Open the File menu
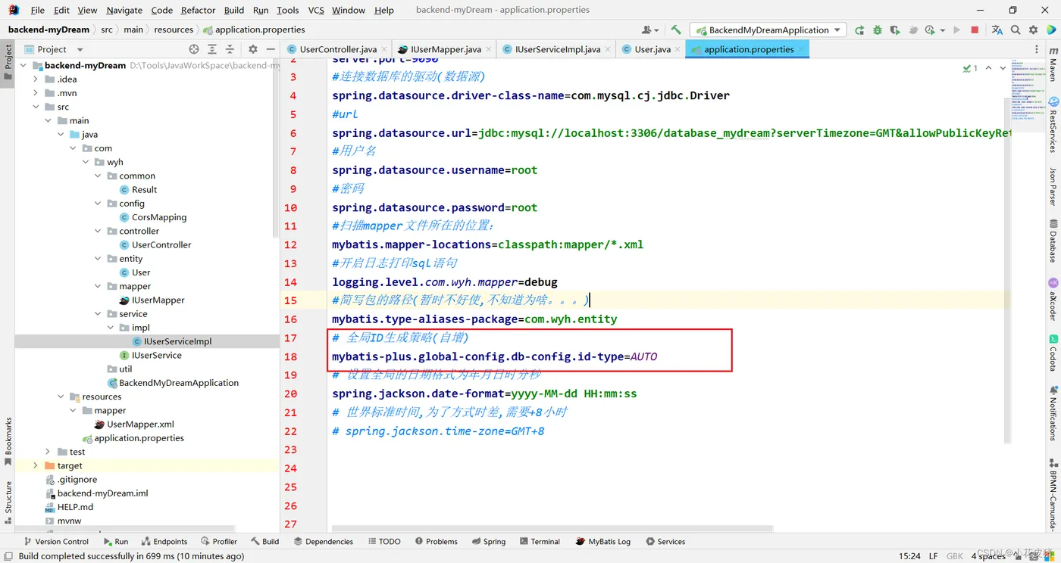The width and height of the screenshot is (1061, 563). (x=38, y=10)
